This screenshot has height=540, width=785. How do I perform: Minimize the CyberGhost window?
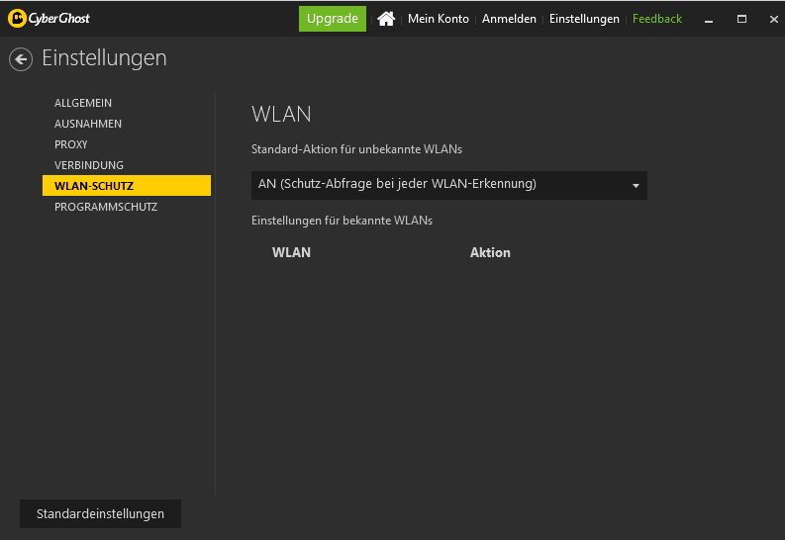pos(709,20)
